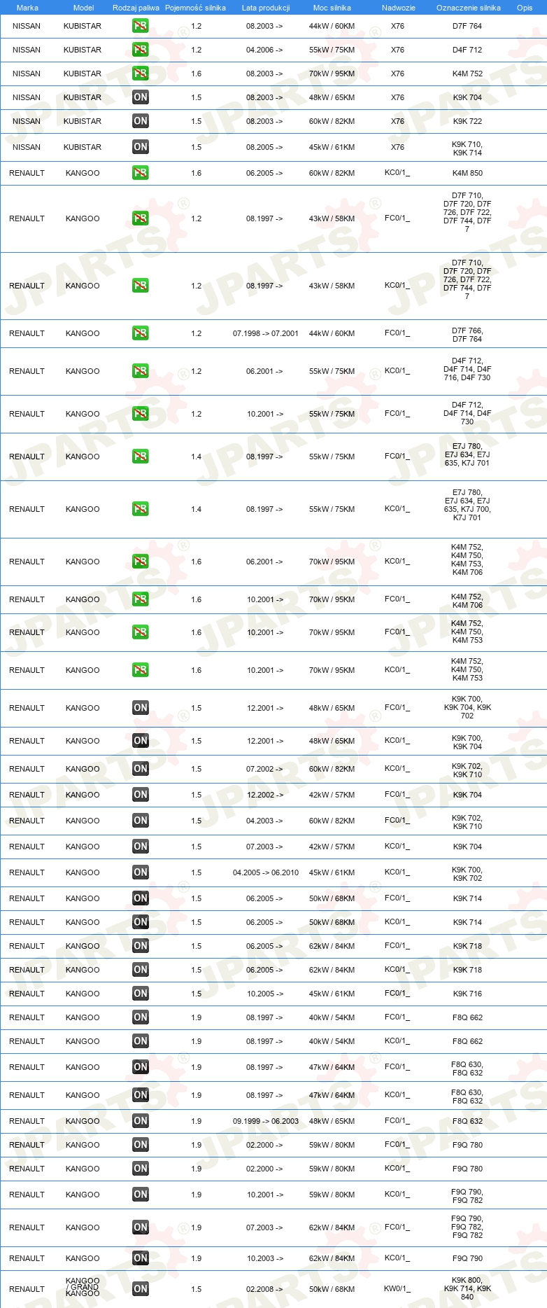Screen dimensions: 547x1308
Task: Click PB petrol icon in Kubistar D7F 764 row
Action: pos(141,26)
